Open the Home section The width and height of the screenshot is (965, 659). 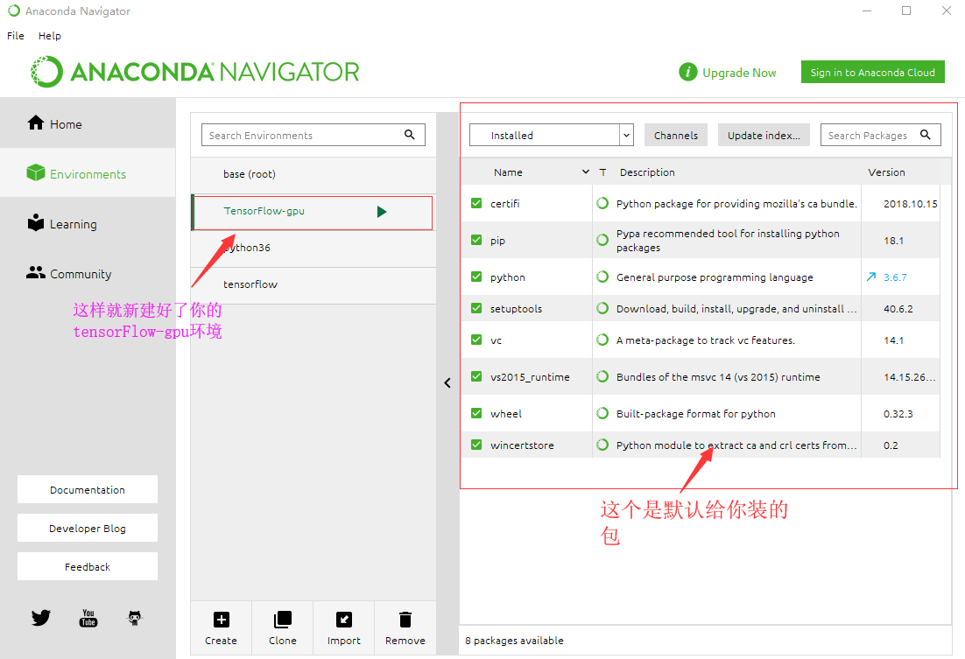88,123
